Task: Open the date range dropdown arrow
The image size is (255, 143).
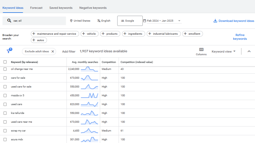Action: pos(179,21)
